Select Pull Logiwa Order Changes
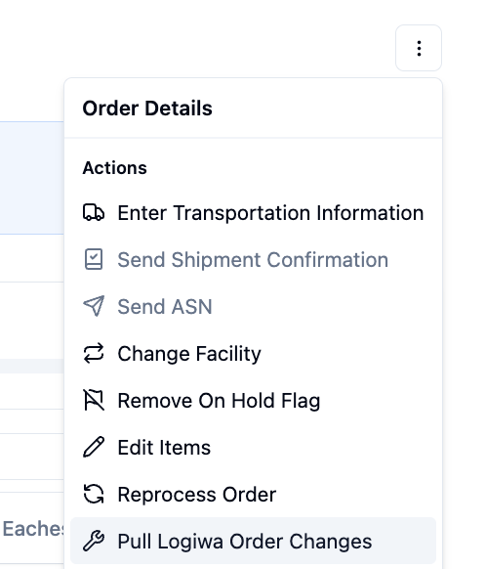 253,541
